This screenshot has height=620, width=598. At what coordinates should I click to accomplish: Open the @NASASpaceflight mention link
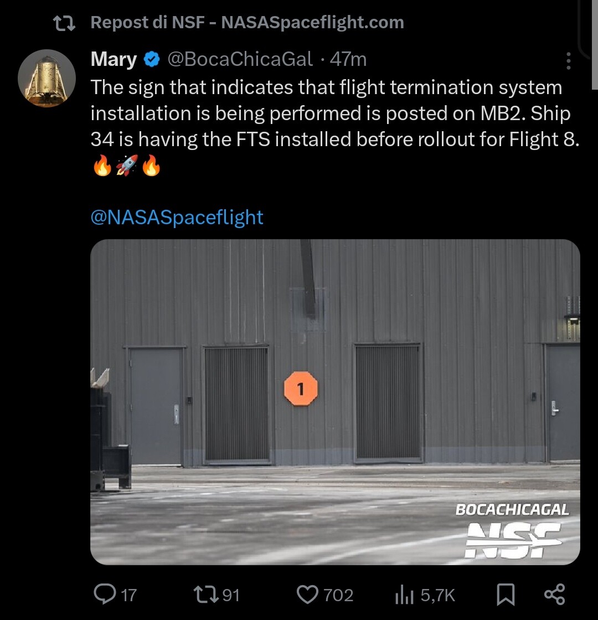[x=177, y=216]
